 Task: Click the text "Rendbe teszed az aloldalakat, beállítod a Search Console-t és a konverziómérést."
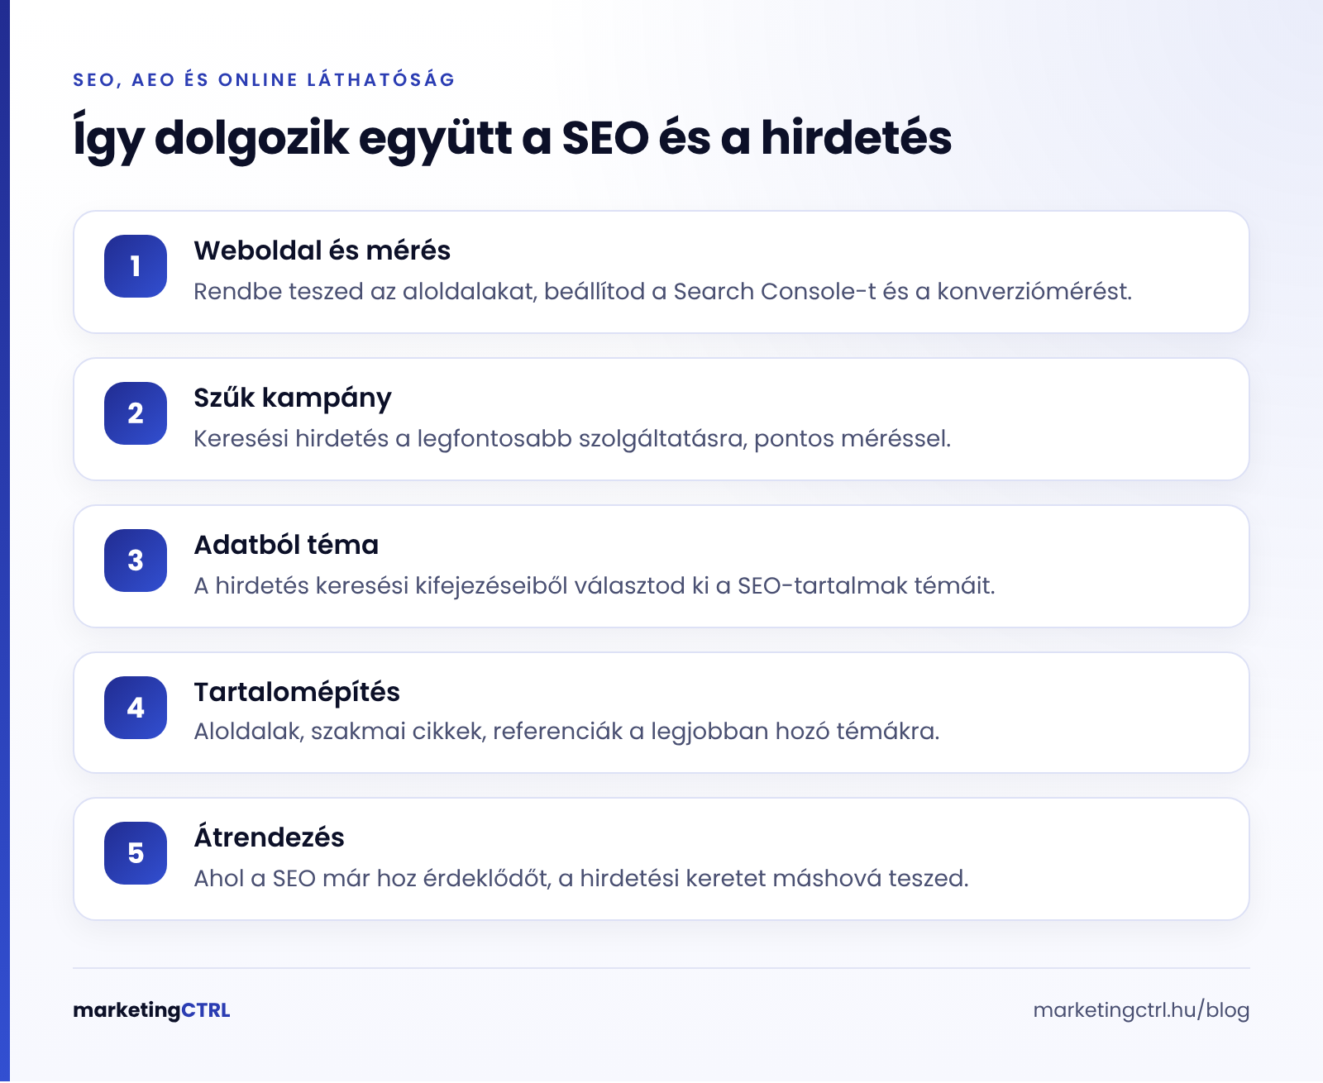tap(662, 292)
